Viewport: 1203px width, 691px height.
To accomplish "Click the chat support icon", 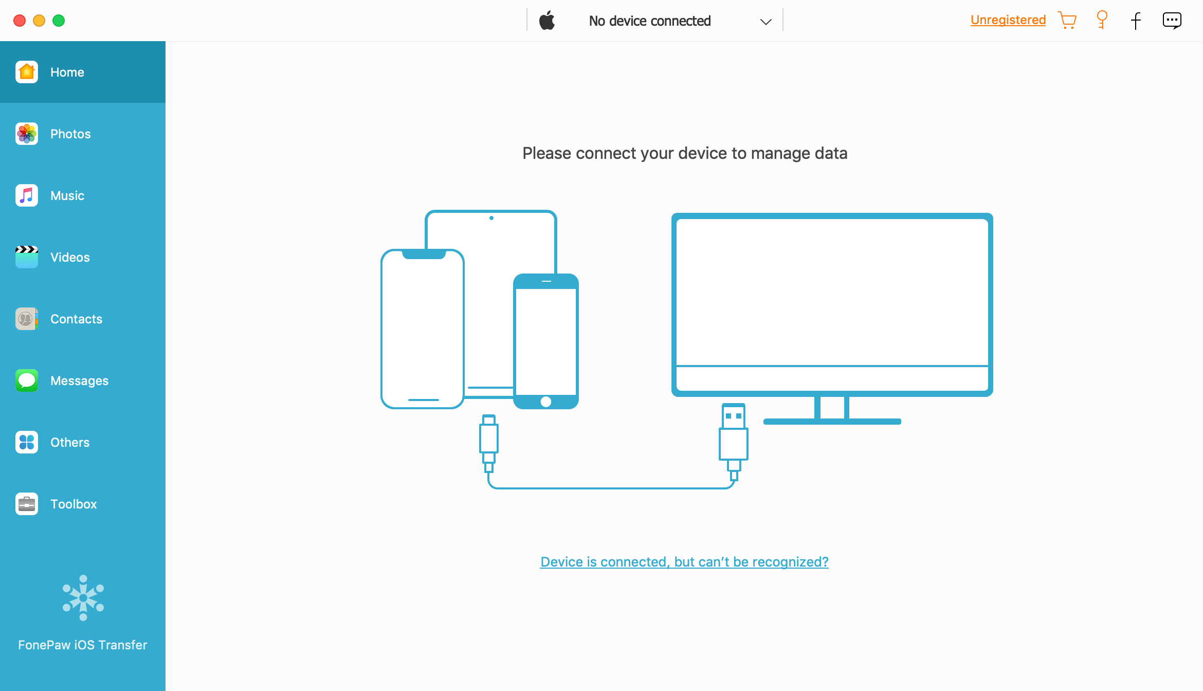I will click(x=1172, y=20).
